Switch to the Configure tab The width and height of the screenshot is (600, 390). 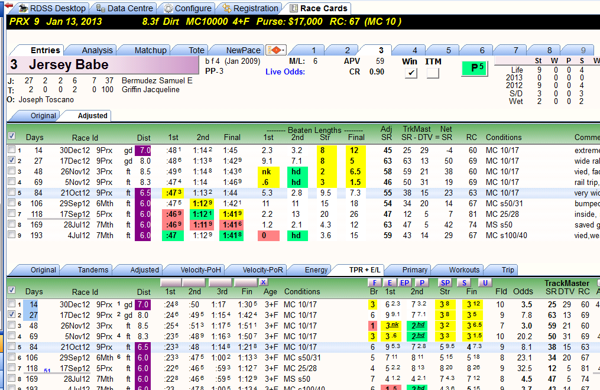pyautogui.click(x=187, y=8)
